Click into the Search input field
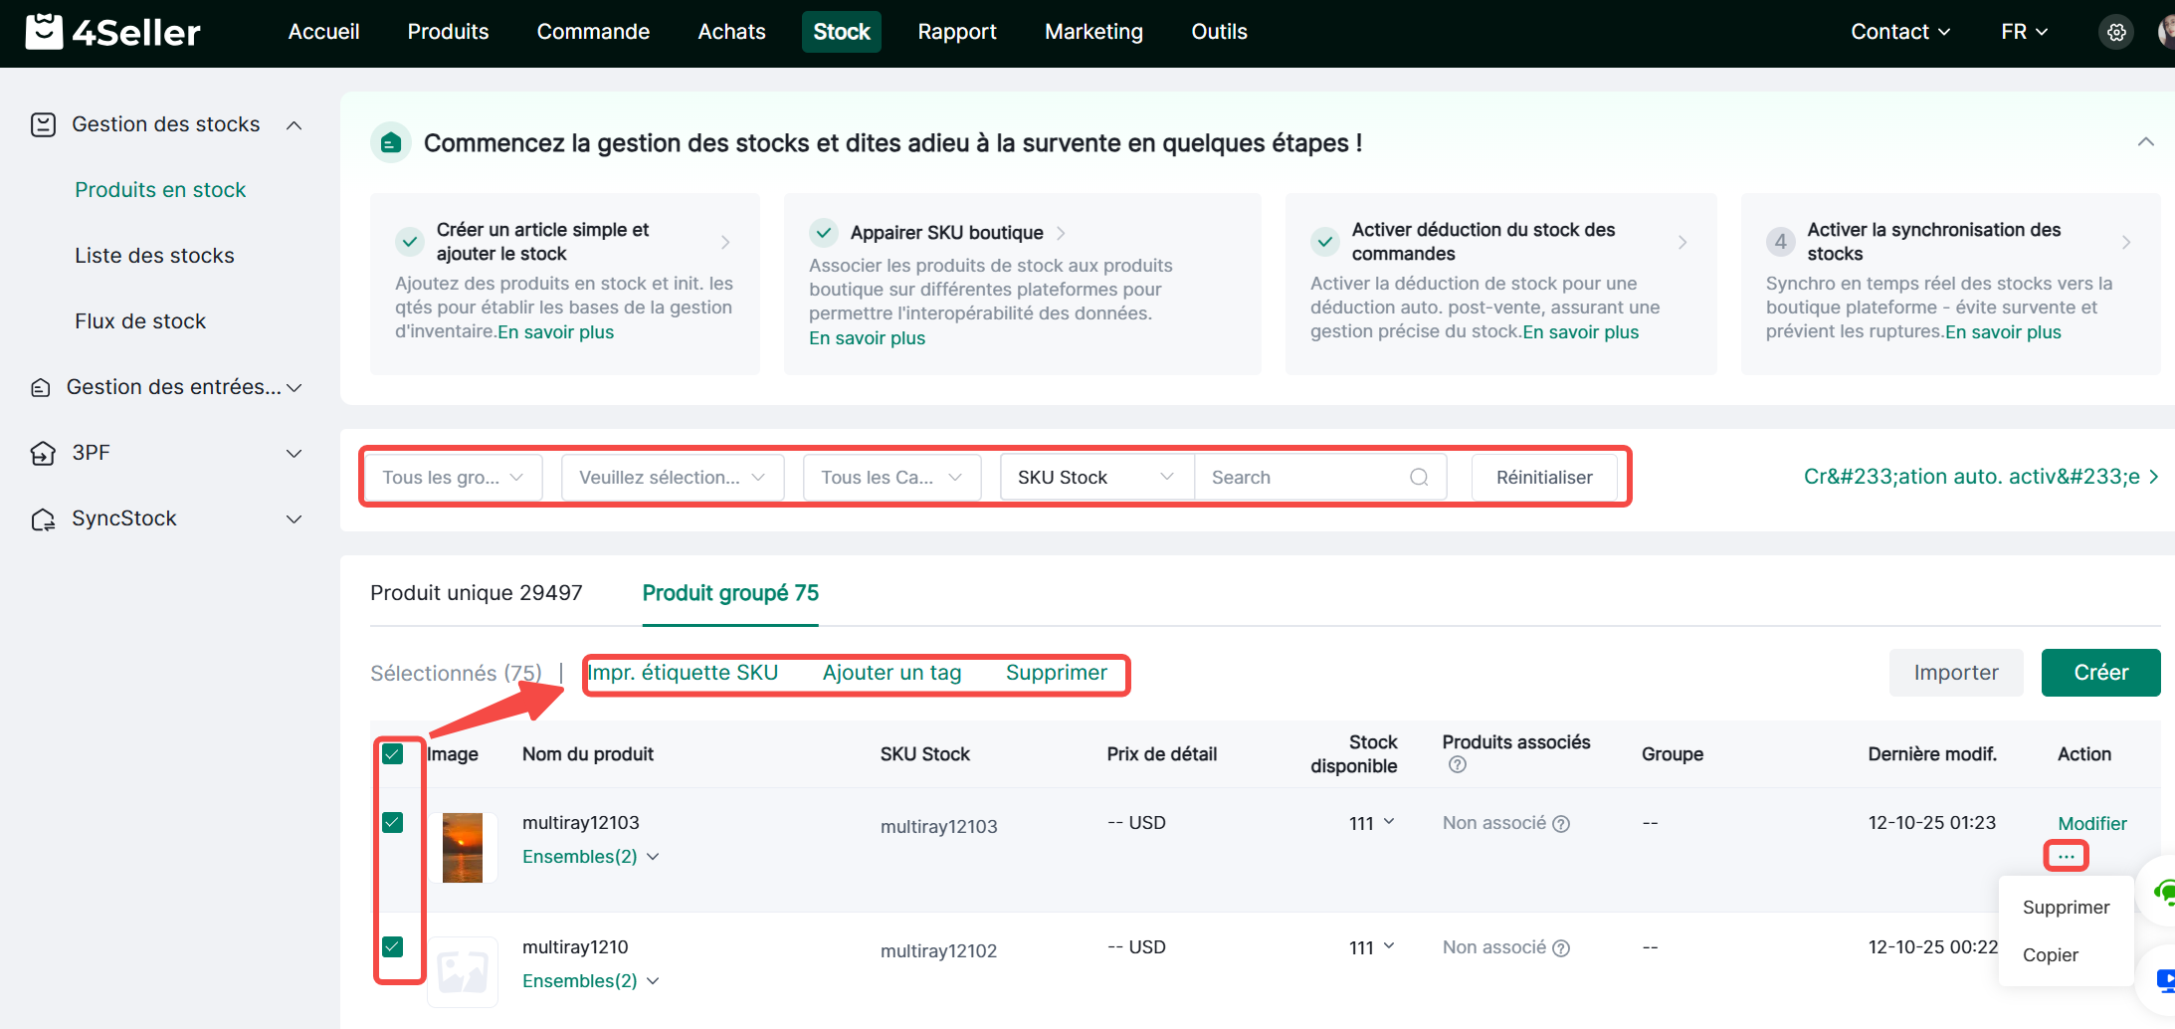Image resolution: width=2175 pixels, height=1029 pixels. click(x=1303, y=478)
